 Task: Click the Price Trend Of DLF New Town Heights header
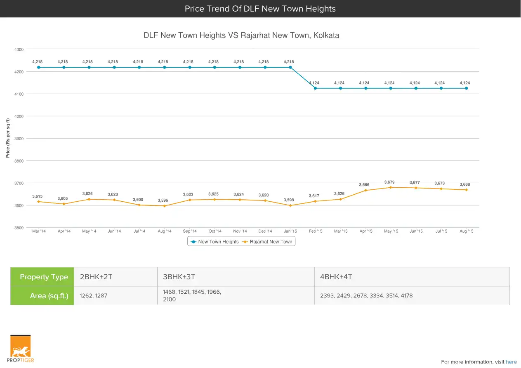pyautogui.click(x=260, y=9)
